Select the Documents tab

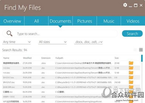[x=60, y=21]
